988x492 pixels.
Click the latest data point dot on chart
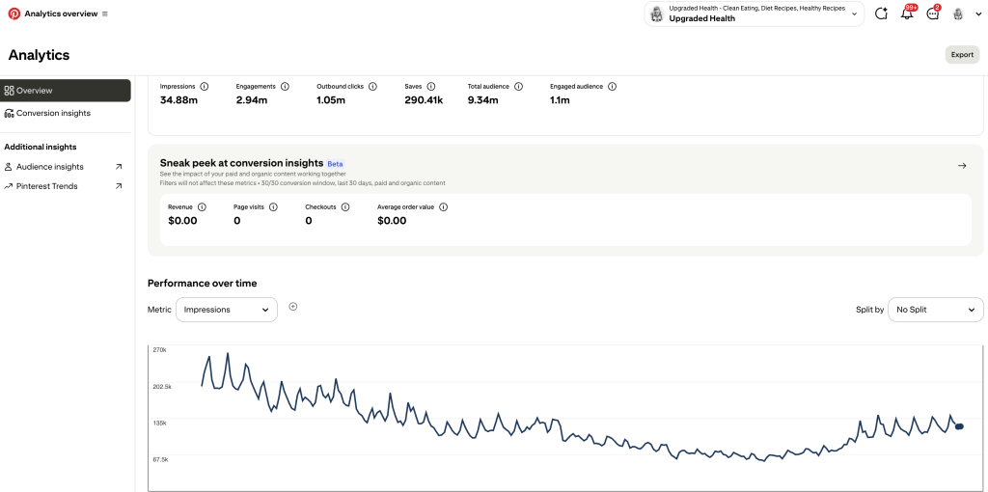click(959, 426)
